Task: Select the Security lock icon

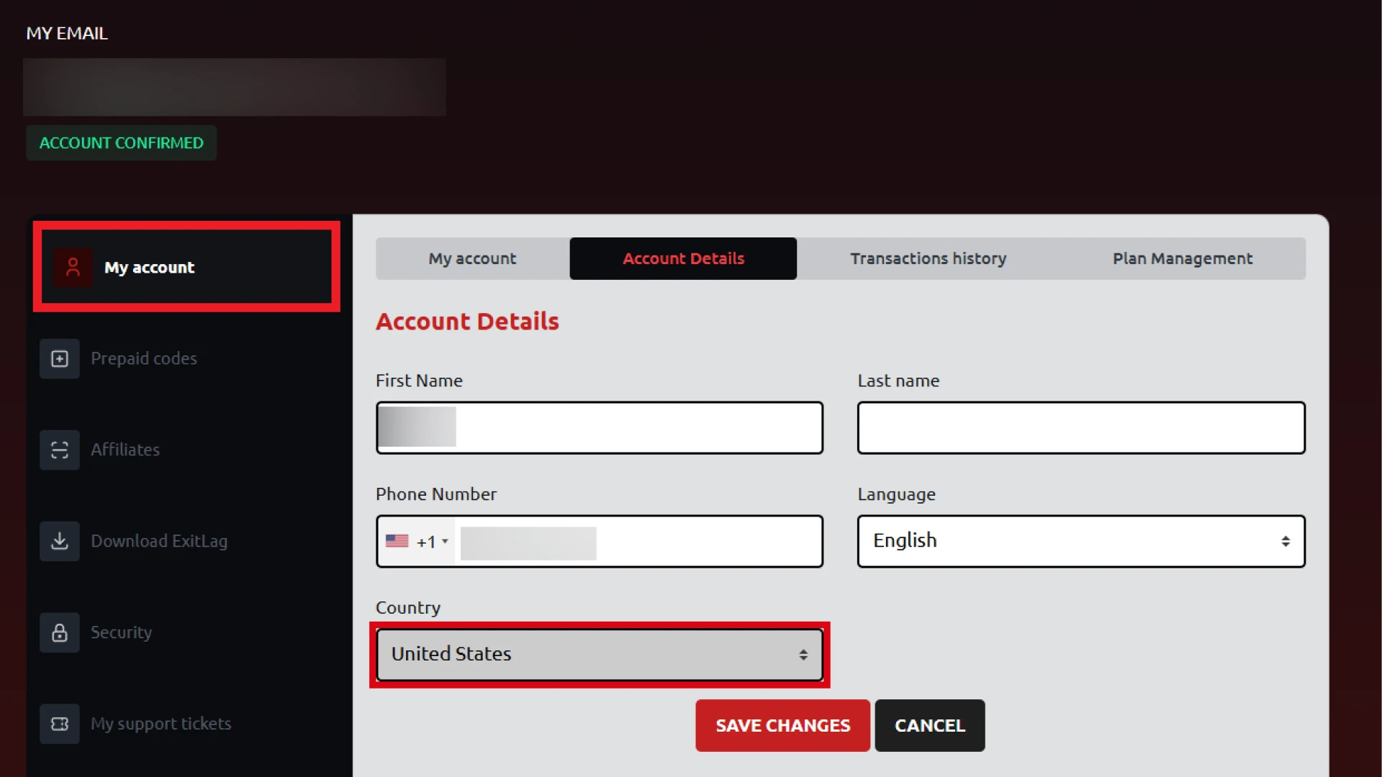Action: [59, 632]
